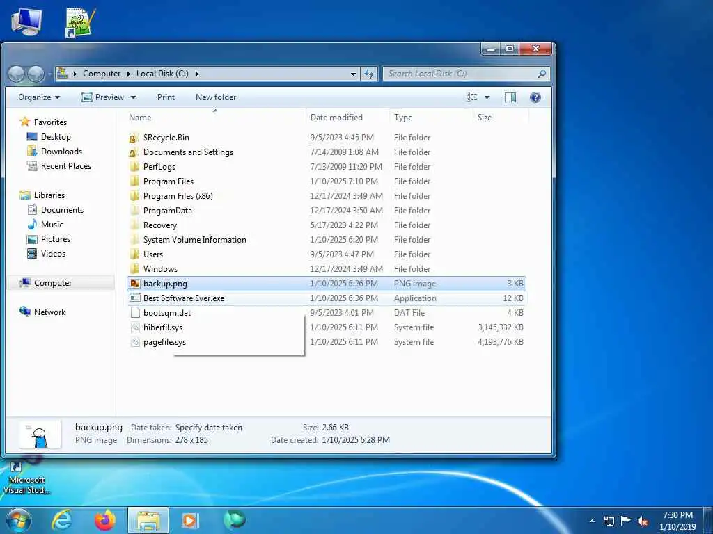Click Specify date taken in details pane
The height and width of the screenshot is (534, 713).
pyautogui.click(x=209, y=428)
